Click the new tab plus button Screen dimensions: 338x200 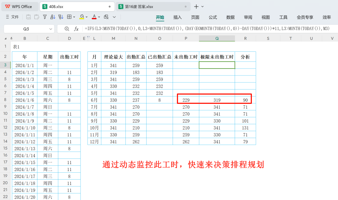[196, 7]
